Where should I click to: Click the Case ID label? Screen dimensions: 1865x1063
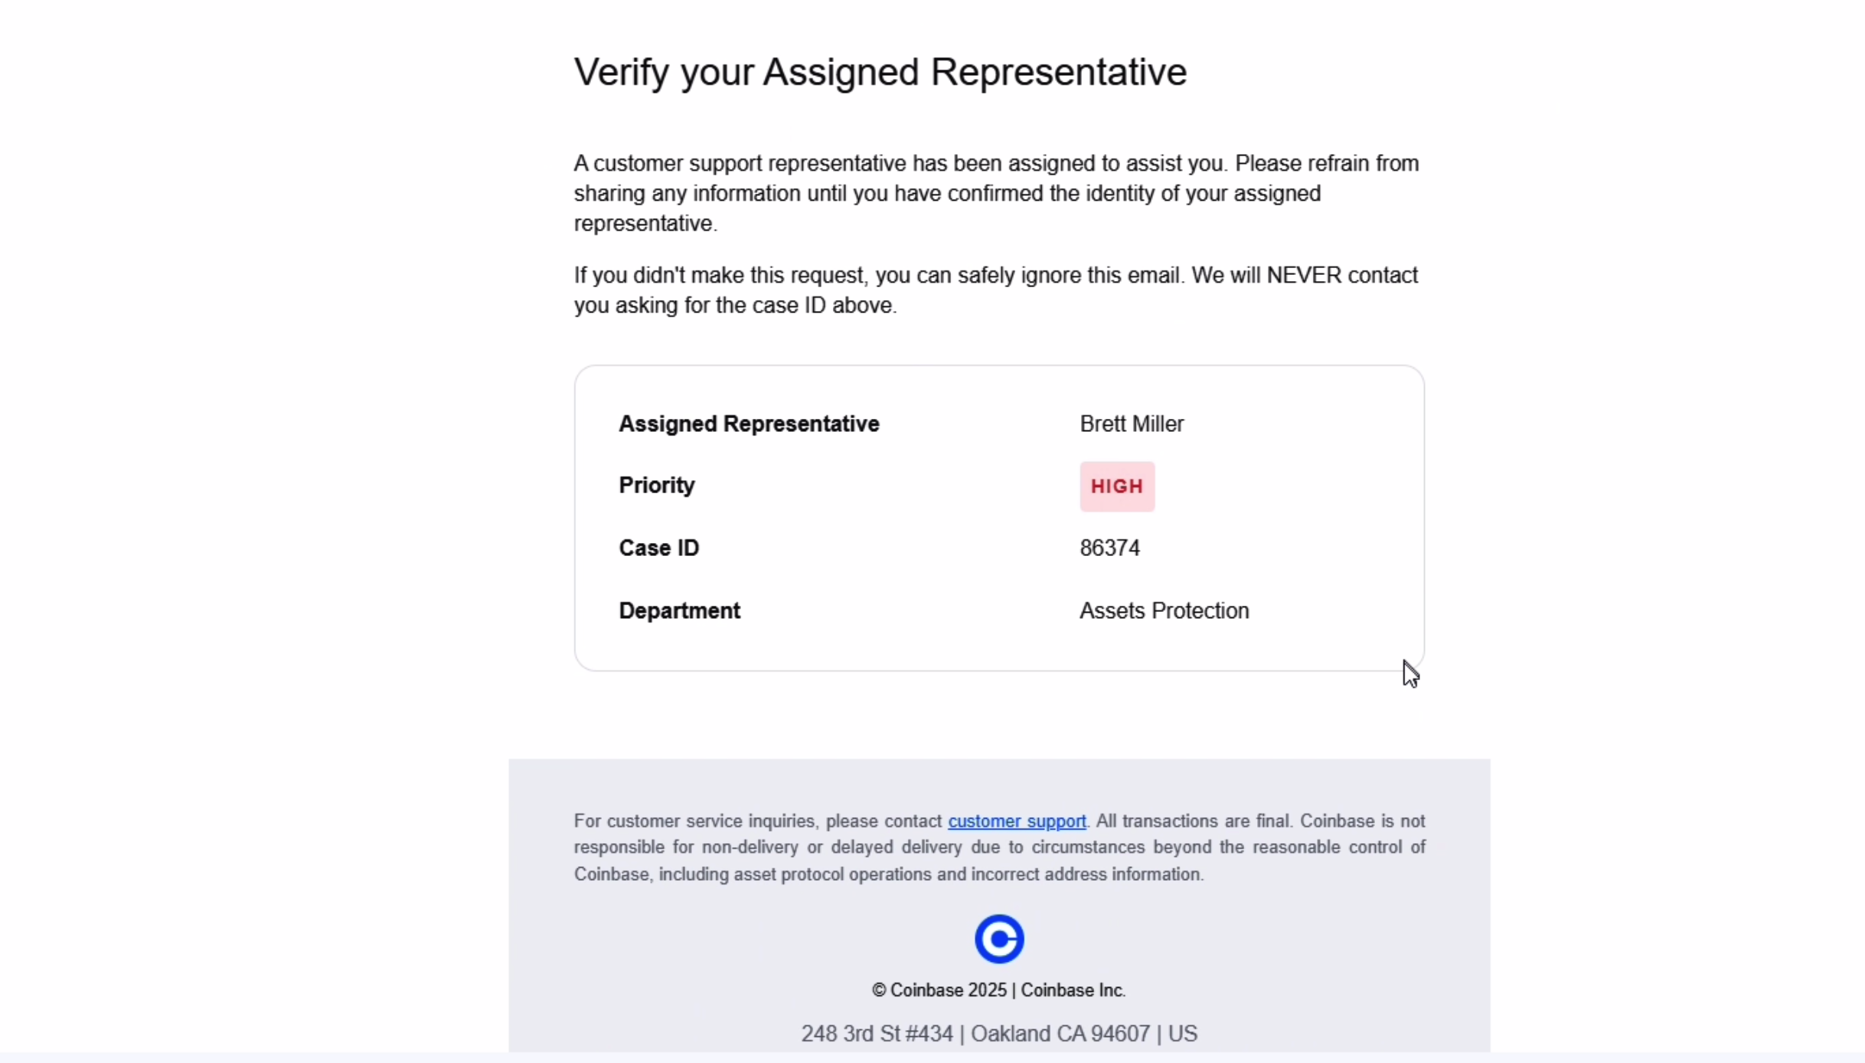click(x=659, y=548)
